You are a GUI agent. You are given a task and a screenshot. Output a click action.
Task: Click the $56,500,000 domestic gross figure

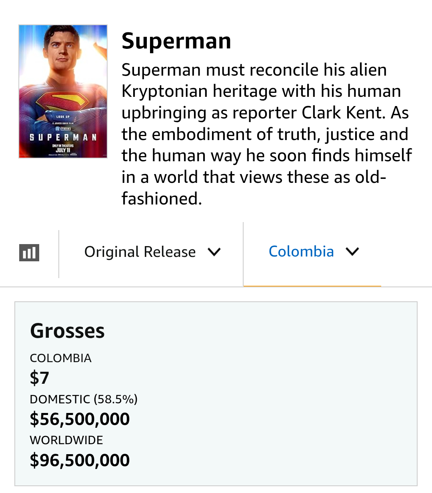coord(80,419)
